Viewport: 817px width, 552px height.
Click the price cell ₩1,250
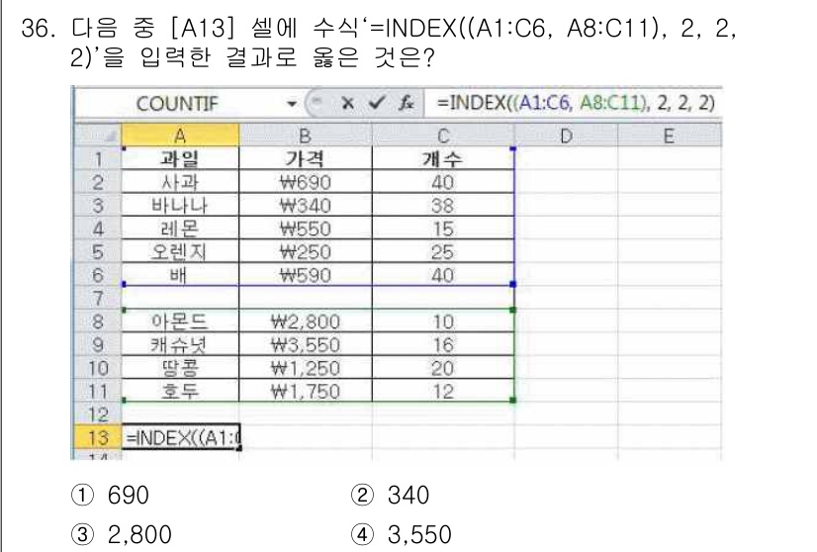(306, 368)
